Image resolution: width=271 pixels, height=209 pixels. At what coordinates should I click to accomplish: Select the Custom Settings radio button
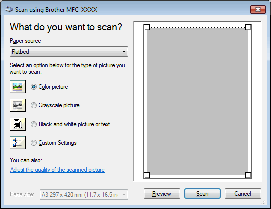coord(34,143)
